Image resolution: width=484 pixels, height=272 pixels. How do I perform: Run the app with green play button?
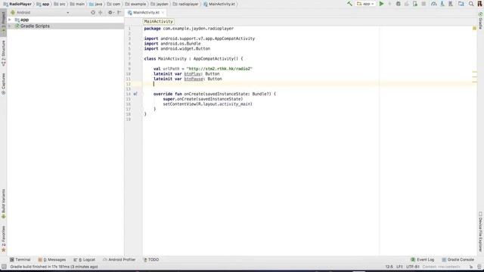(x=381, y=4)
